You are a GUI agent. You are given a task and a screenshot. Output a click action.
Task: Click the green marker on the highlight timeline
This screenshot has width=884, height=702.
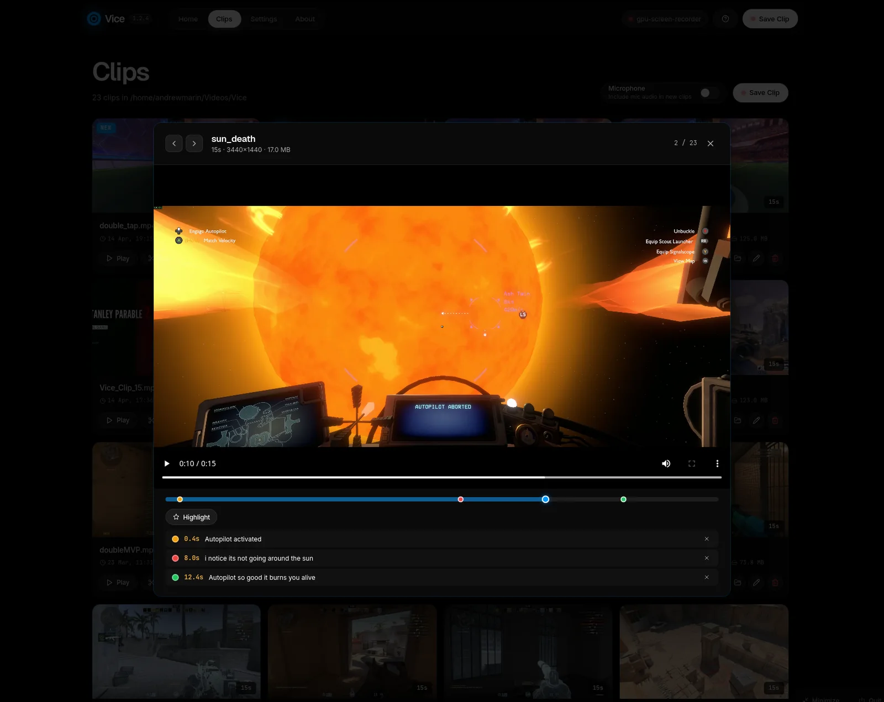[x=623, y=499]
